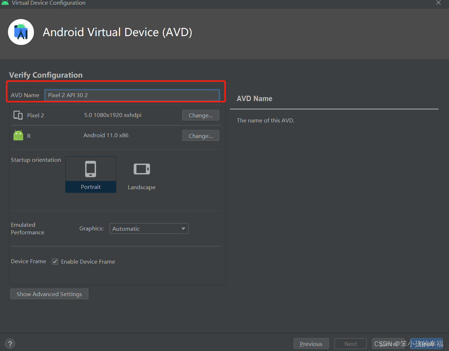Open help with the question mark button
Screen dimensions: 449x351
(10, 344)
